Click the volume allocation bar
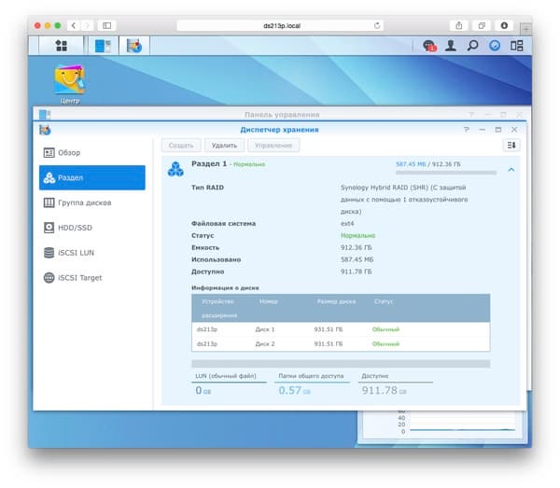 [341, 364]
